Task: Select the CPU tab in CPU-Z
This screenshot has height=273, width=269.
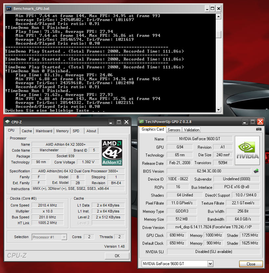Action: [x=11, y=130]
